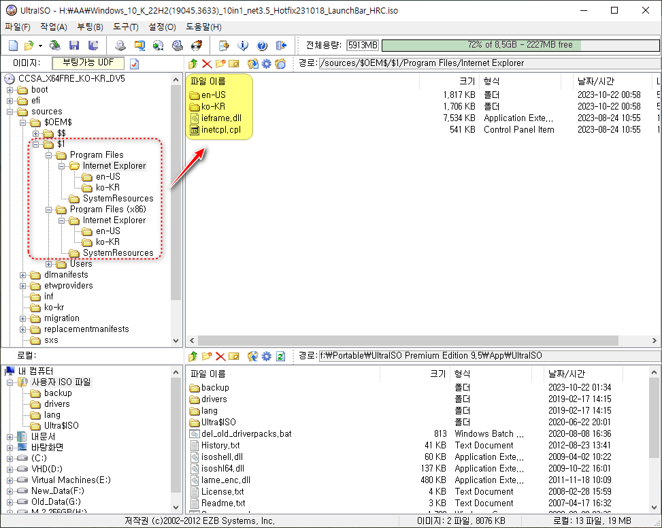662x528 pixels.
Task: Collapse the 사용자 ISO 파일 node
Action: 10,383
